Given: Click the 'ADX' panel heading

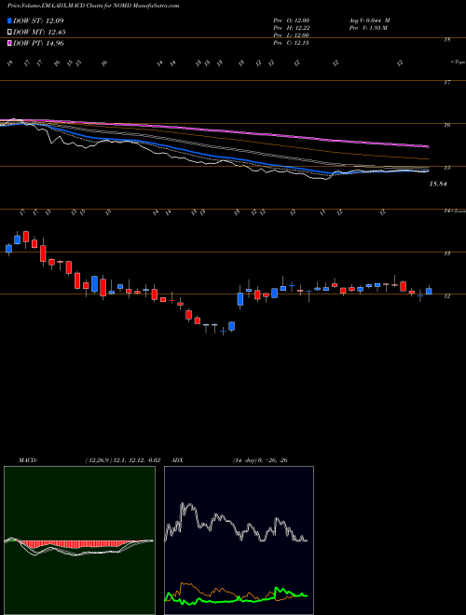Looking at the screenshot, I should coord(178,460).
